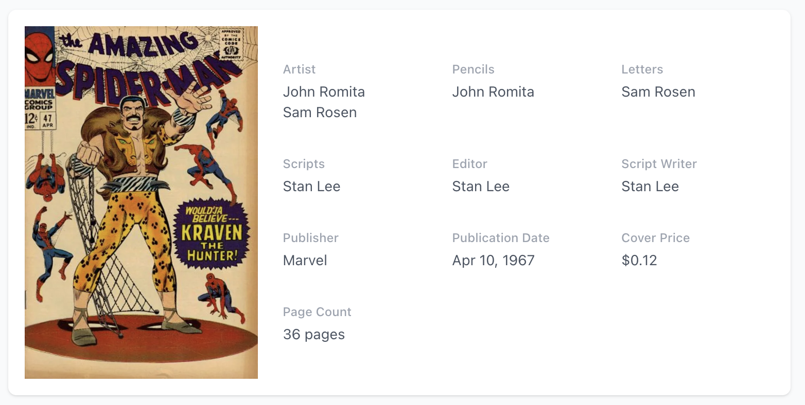Open the Amazing Spider-Man cover thumbnail
This screenshot has height=405, width=805.
(141, 202)
